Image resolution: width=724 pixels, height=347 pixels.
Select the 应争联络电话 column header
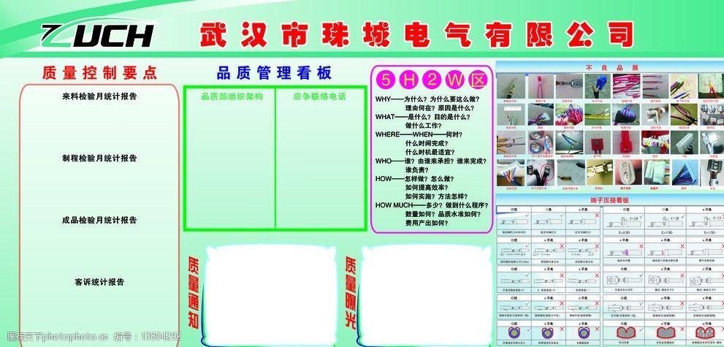pyautogui.click(x=319, y=96)
